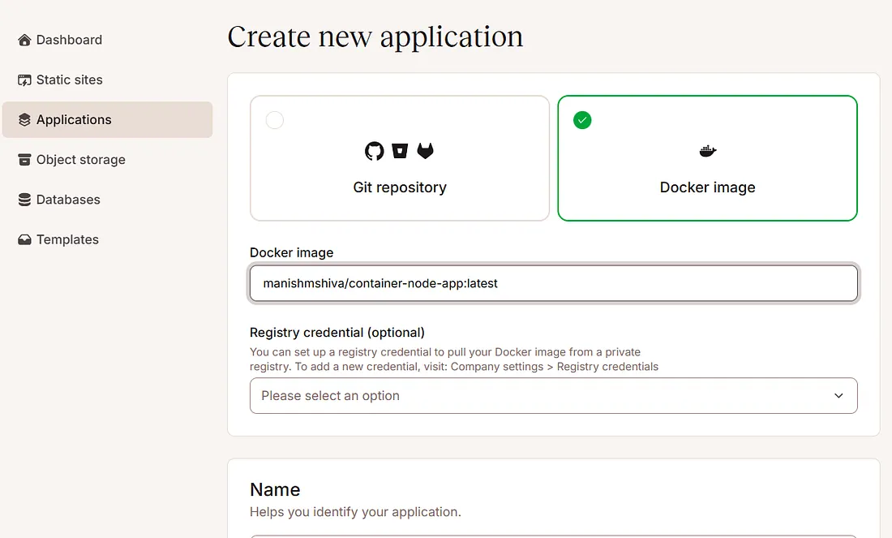The image size is (892, 538).
Task: Select the Docker image radio button
Action: coord(581,119)
